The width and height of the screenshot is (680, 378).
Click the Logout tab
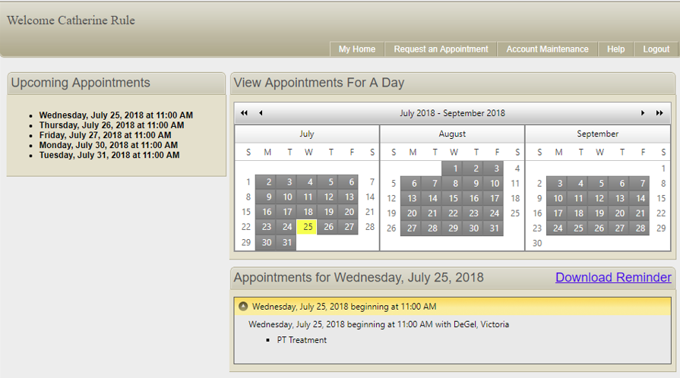tap(656, 49)
